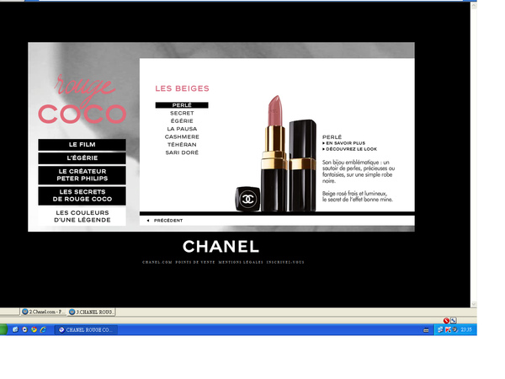Click the CHANEL logo below the panel
Viewport: 505px width, 379px height.
[x=221, y=247]
